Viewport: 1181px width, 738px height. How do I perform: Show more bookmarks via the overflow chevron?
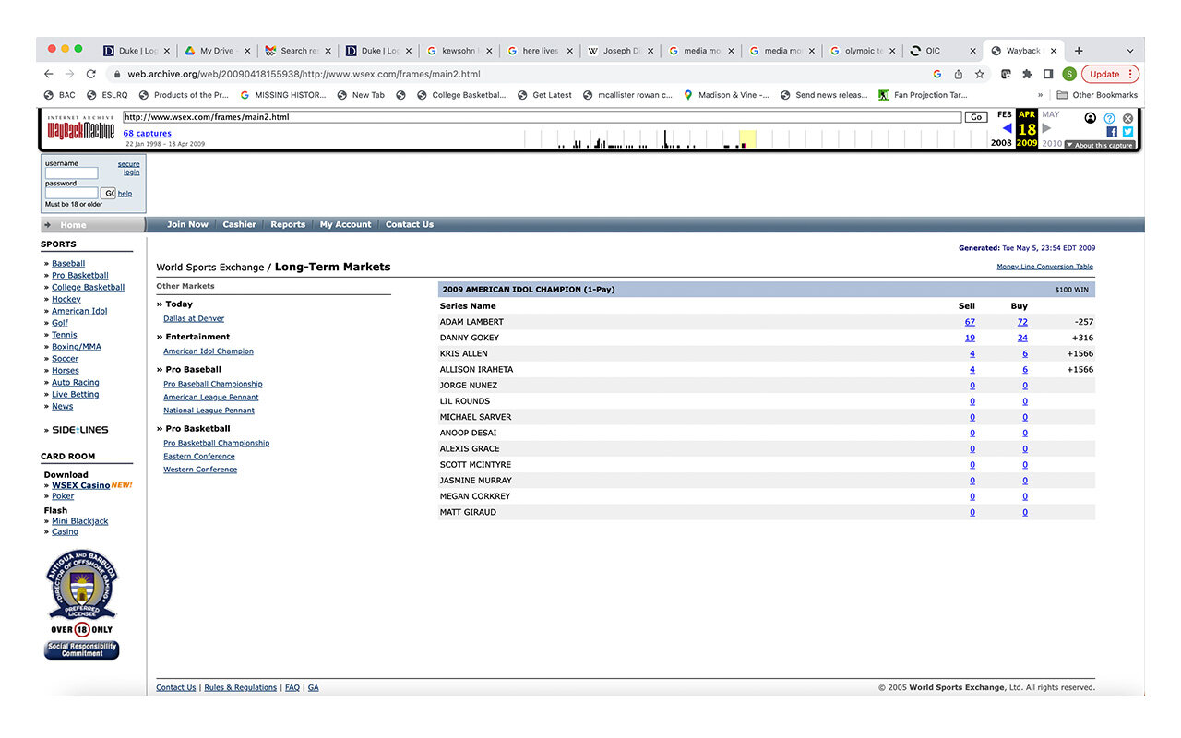(1041, 95)
